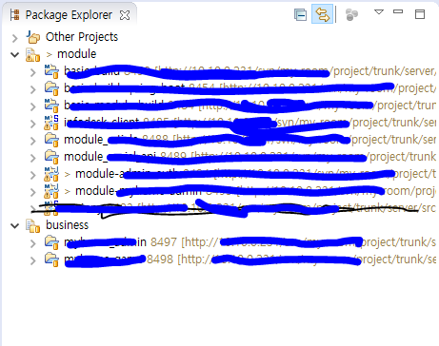The width and height of the screenshot is (439, 346).
Task: Click folder icon of basic project 8454
Action: pyautogui.click(x=51, y=88)
